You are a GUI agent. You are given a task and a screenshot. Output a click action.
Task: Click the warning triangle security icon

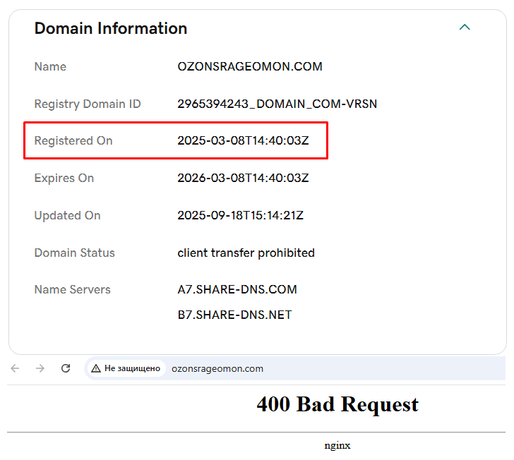tap(96, 368)
